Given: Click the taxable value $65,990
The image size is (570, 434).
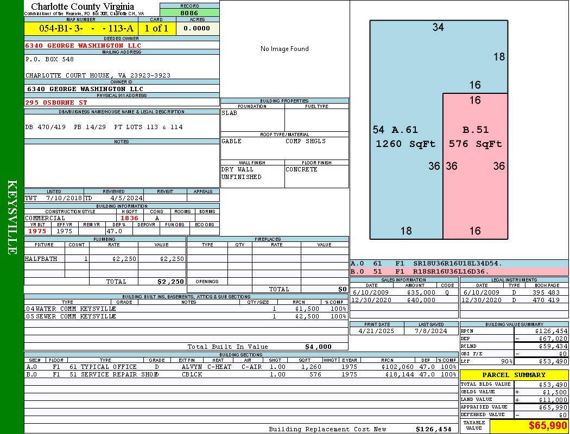Looking at the screenshot, I should coord(528,426).
